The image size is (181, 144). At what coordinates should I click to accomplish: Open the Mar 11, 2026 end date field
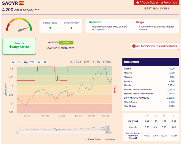(x=104, y=62)
